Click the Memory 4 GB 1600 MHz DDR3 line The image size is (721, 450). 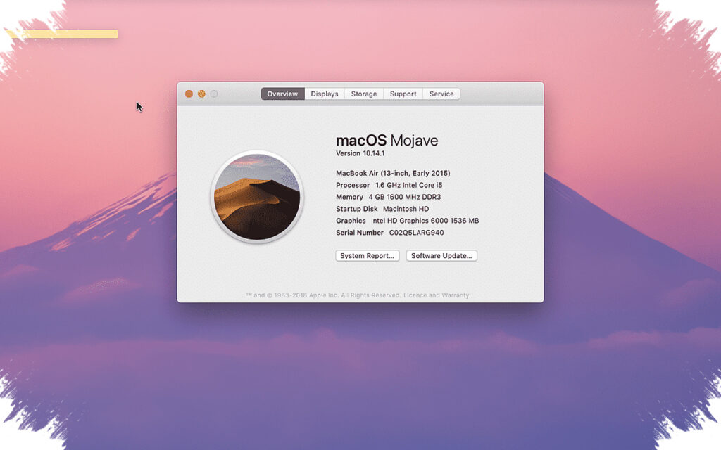click(388, 197)
